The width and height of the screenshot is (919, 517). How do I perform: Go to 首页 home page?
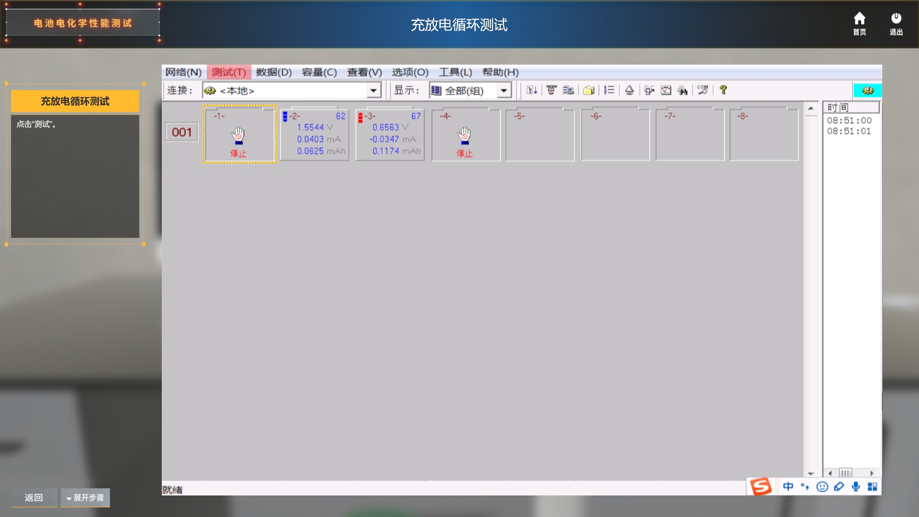pos(859,23)
